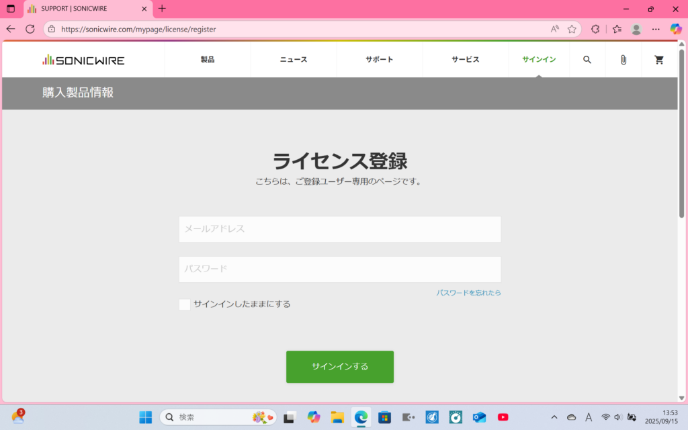Add page to favorites with star icon
The height and width of the screenshot is (430, 688).
click(572, 29)
